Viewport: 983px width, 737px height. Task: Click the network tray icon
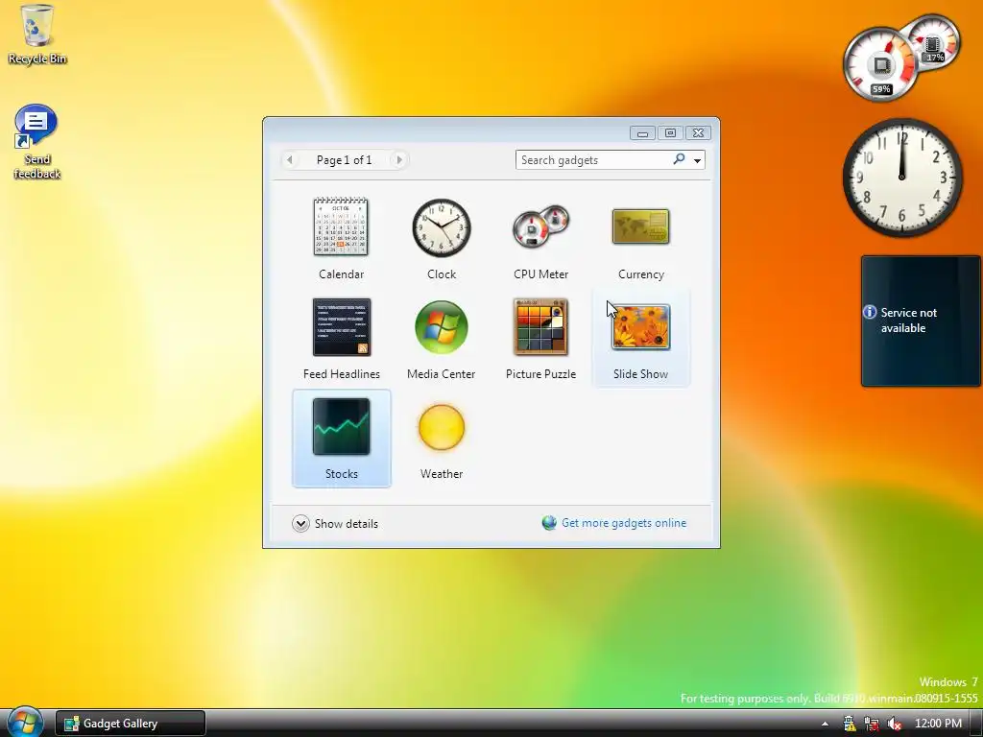point(872,724)
